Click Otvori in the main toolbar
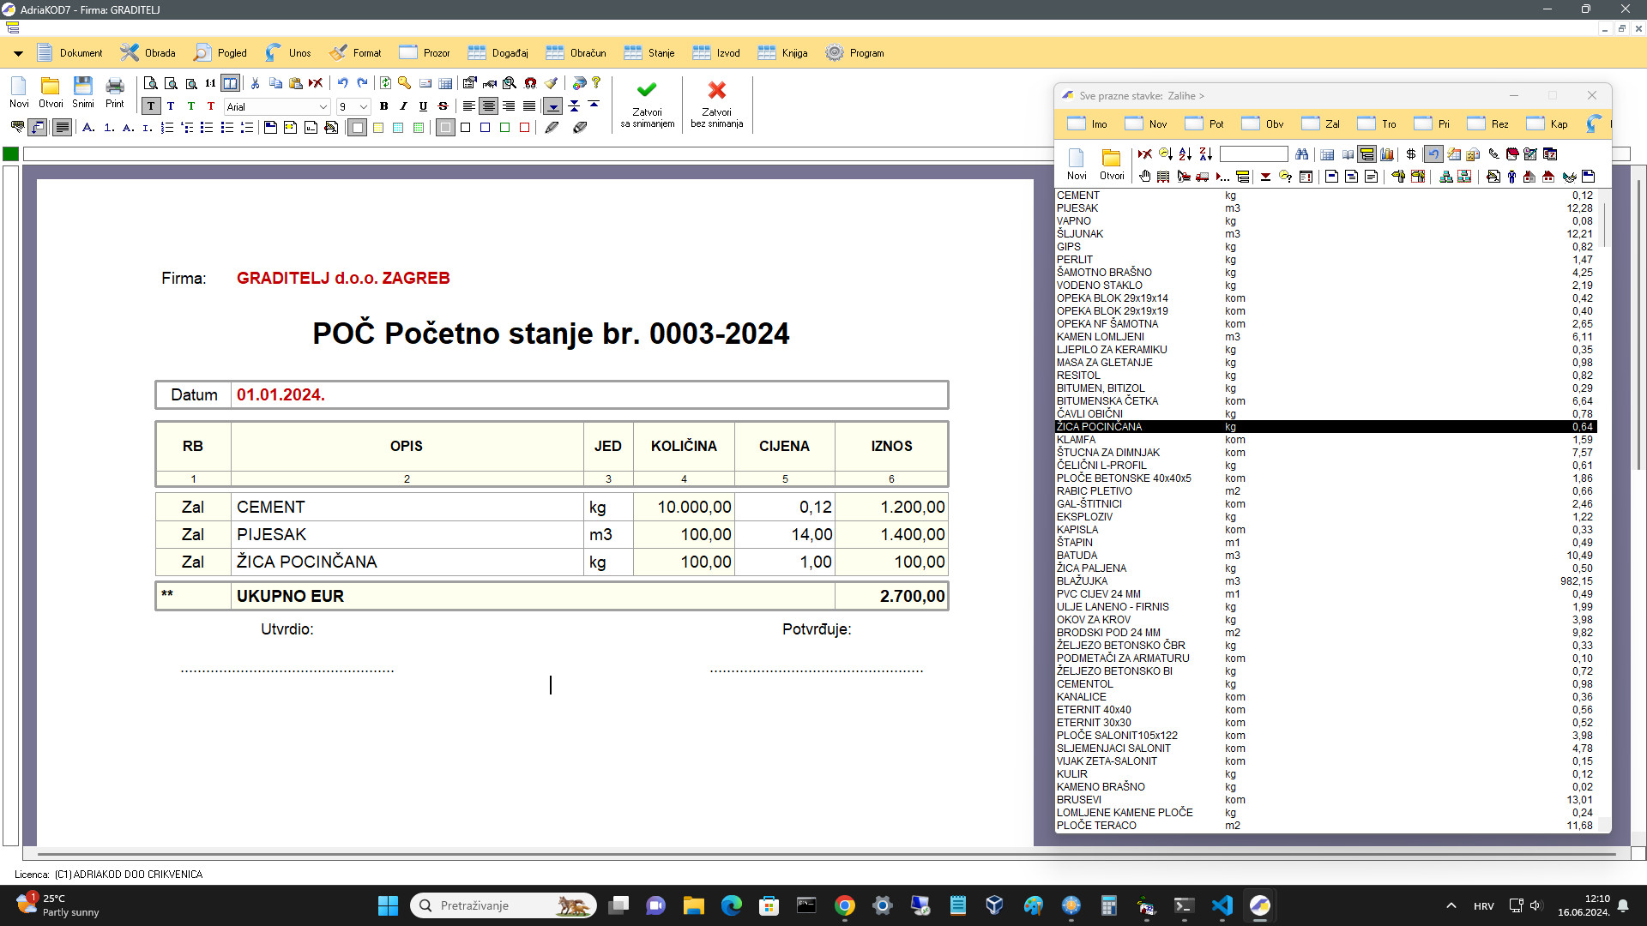 (x=51, y=92)
